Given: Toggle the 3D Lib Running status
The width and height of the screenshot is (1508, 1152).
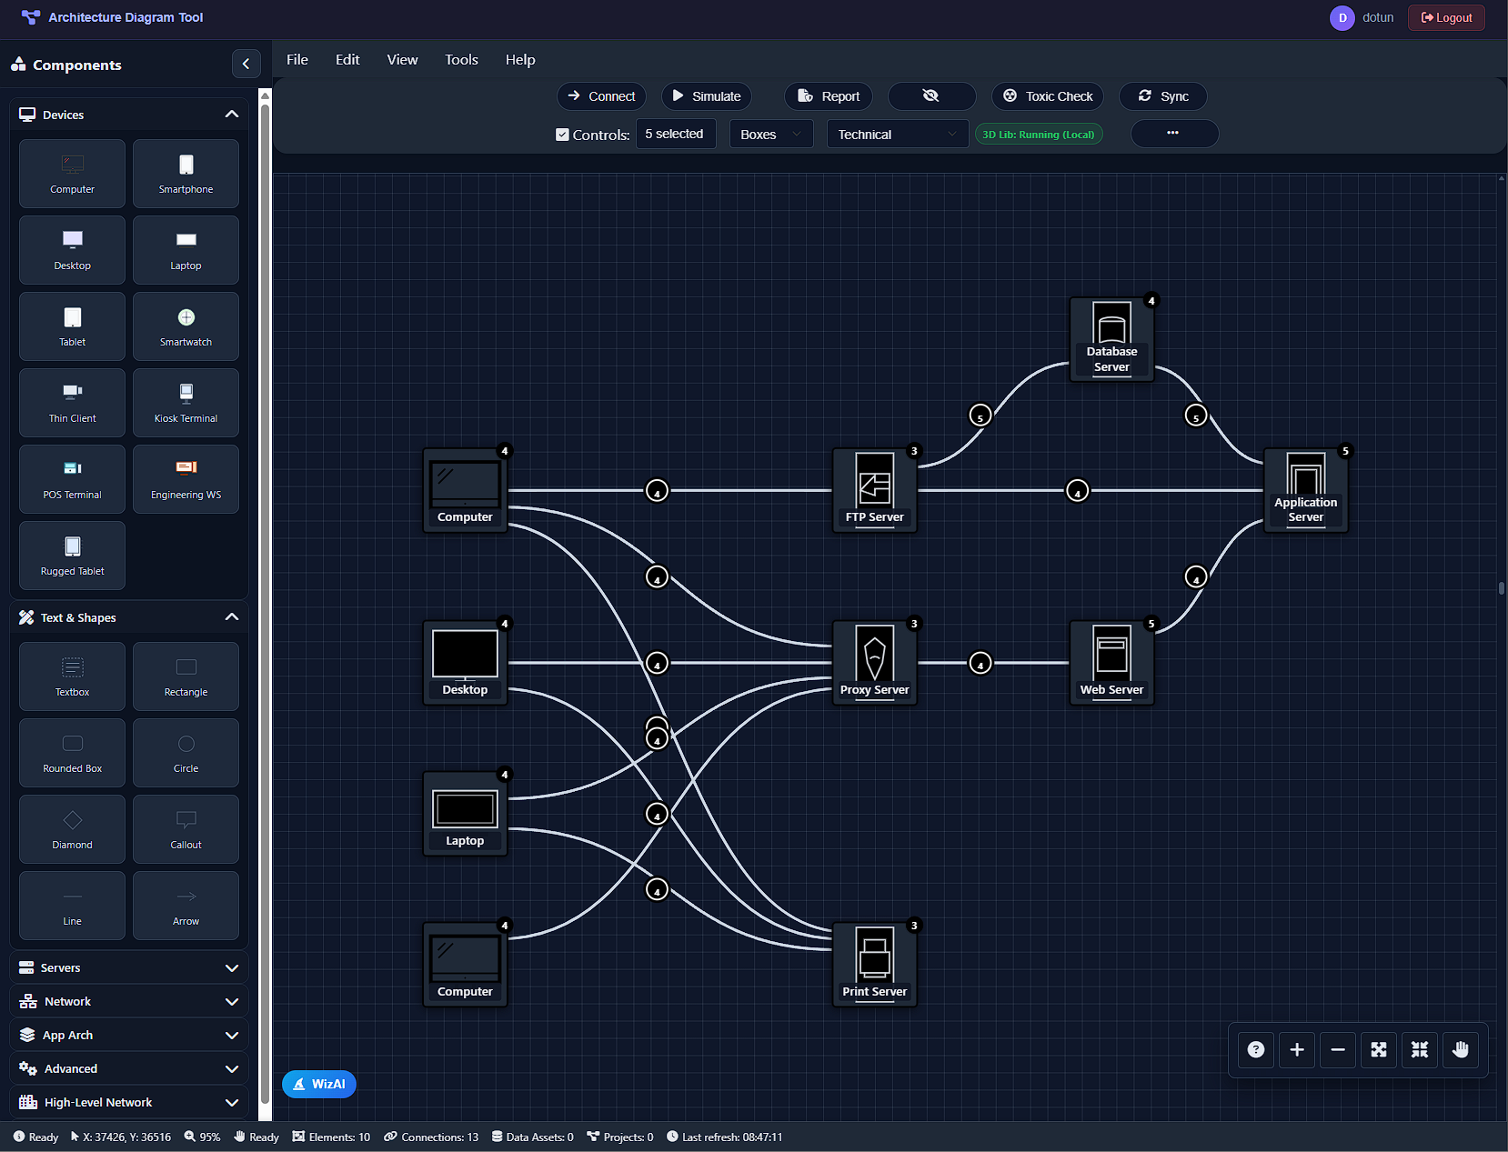Looking at the screenshot, I should [x=1038, y=134].
